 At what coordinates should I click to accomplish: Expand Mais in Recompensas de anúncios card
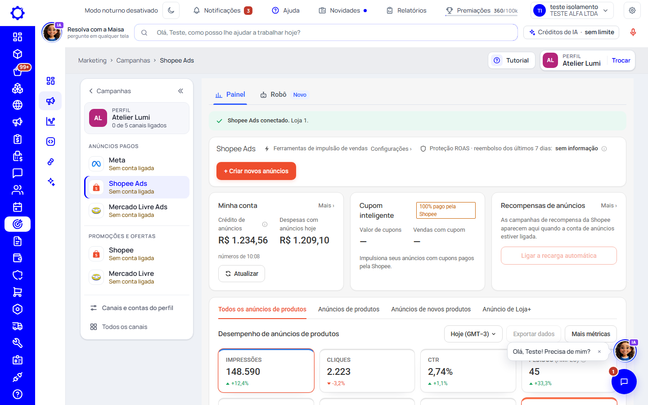pos(609,206)
